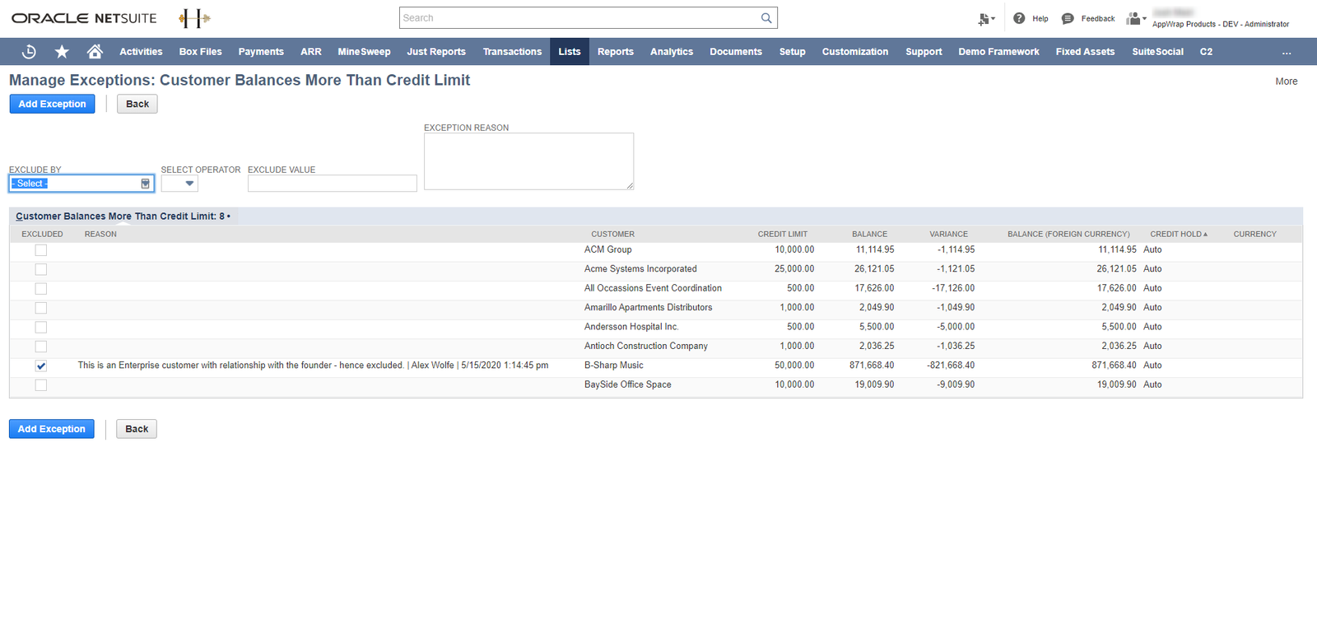
Task: Open the Just Reports menu
Action: (436, 52)
